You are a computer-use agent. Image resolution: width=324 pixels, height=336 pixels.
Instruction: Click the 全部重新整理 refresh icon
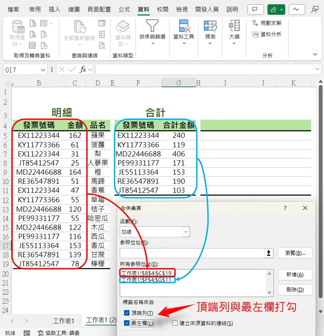click(x=80, y=27)
